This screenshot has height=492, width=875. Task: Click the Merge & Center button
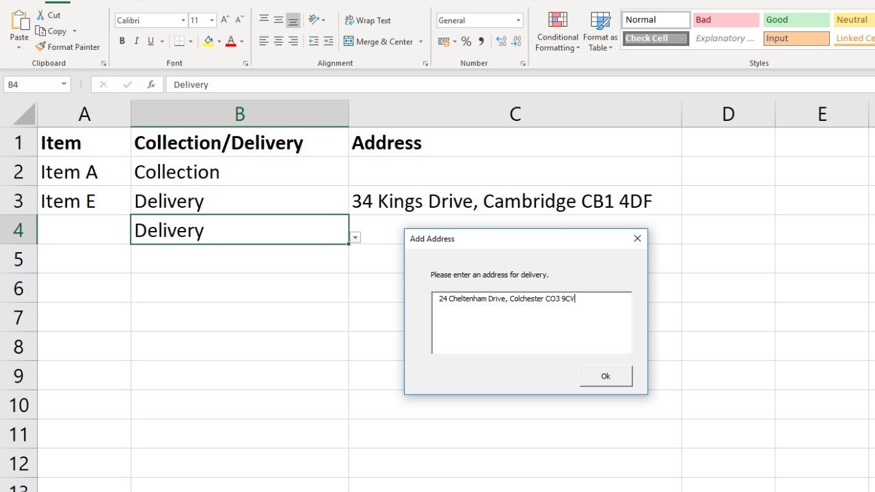pyautogui.click(x=379, y=42)
